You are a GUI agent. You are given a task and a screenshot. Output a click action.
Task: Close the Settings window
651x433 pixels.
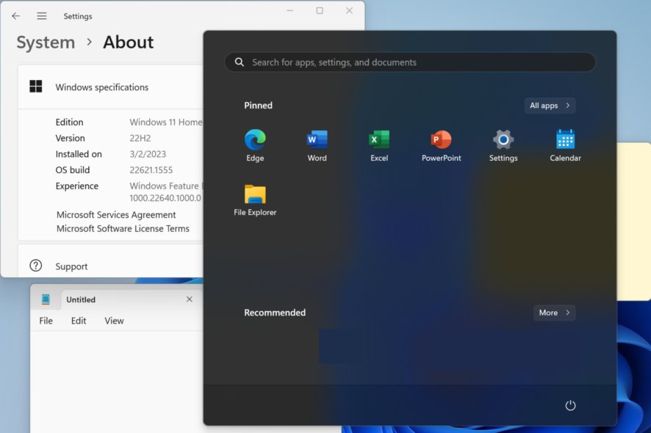[x=350, y=11]
